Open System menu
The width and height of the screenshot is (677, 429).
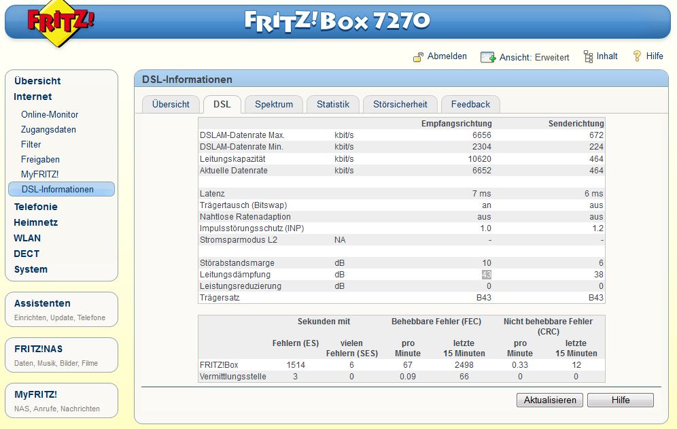(x=31, y=270)
